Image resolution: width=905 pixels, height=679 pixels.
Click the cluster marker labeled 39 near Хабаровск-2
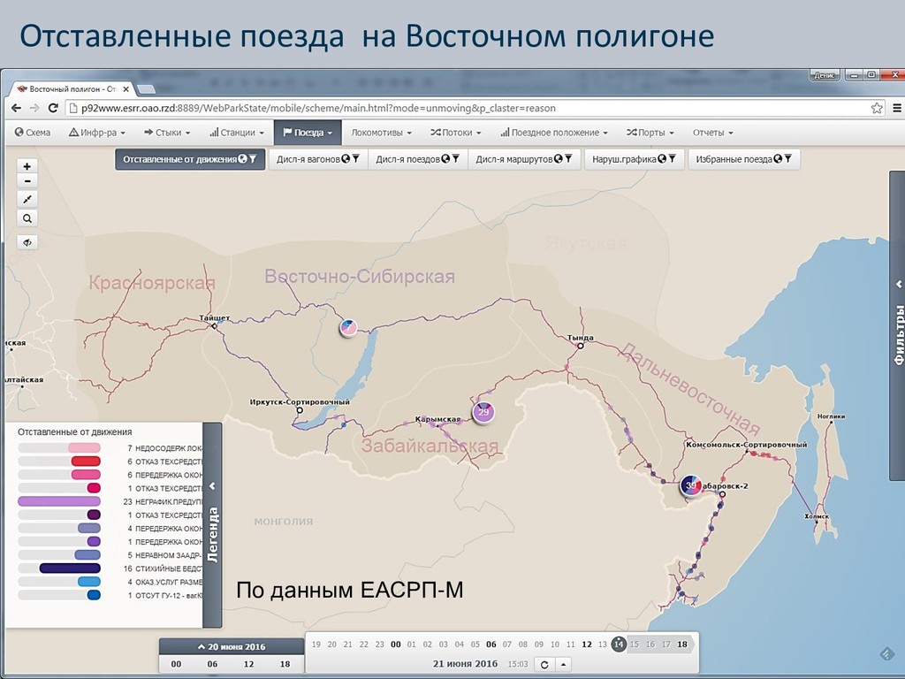[691, 485]
